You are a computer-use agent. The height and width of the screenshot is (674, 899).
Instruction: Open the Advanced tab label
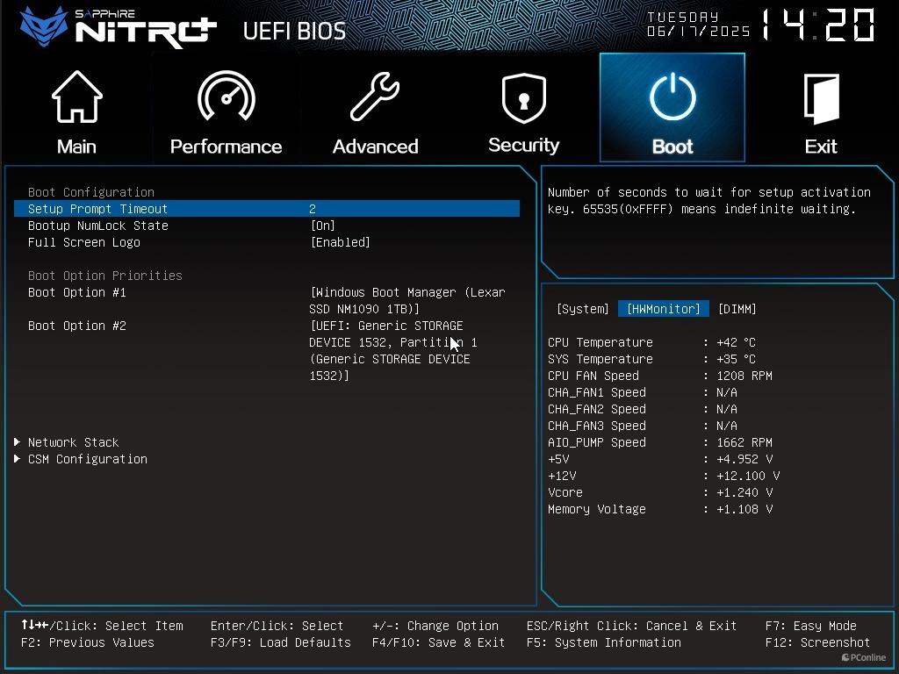pyautogui.click(x=375, y=147)
